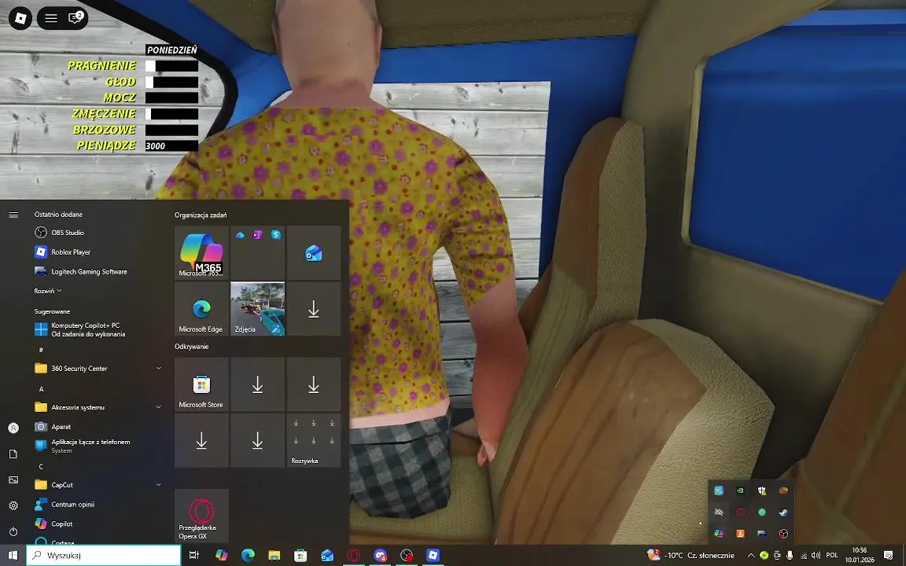Open the Roblox chat icon with badge
This screenshot has width=906, height=566.
pos(75,18)
